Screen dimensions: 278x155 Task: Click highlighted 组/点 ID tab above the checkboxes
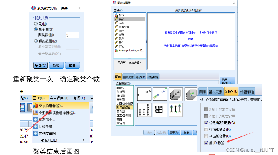[x=231, y=92]
